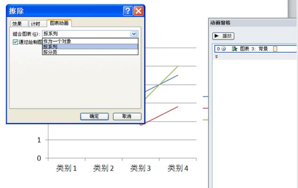
Task: Select the 图表 3: 背景 animation entry
Action: 255,49
